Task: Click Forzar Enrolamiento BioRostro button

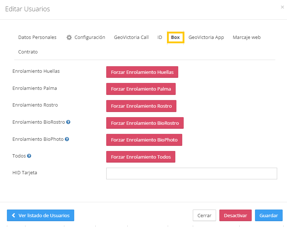Action: coord(145,123)
